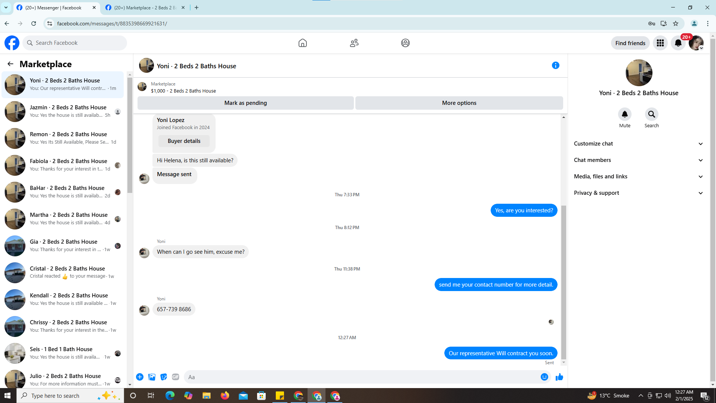Click More options button
Screen dimensions: 716x403
pyautogui.click(x=459, y=103)
